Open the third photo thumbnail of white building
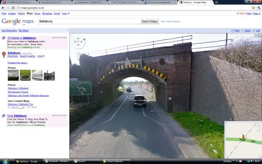Image resolution: width=262 pixels, height=164 pixels. (37, 75)
